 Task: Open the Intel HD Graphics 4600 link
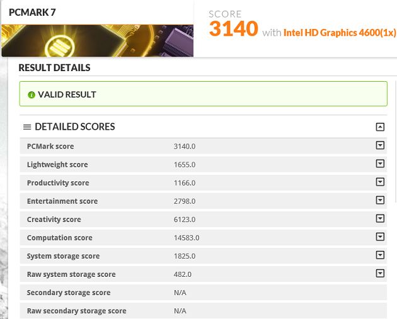pyautogui.click(x=340, y=33)
